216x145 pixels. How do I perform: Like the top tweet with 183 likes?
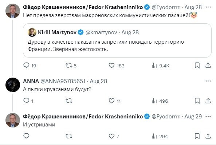[x=117, y=66]
